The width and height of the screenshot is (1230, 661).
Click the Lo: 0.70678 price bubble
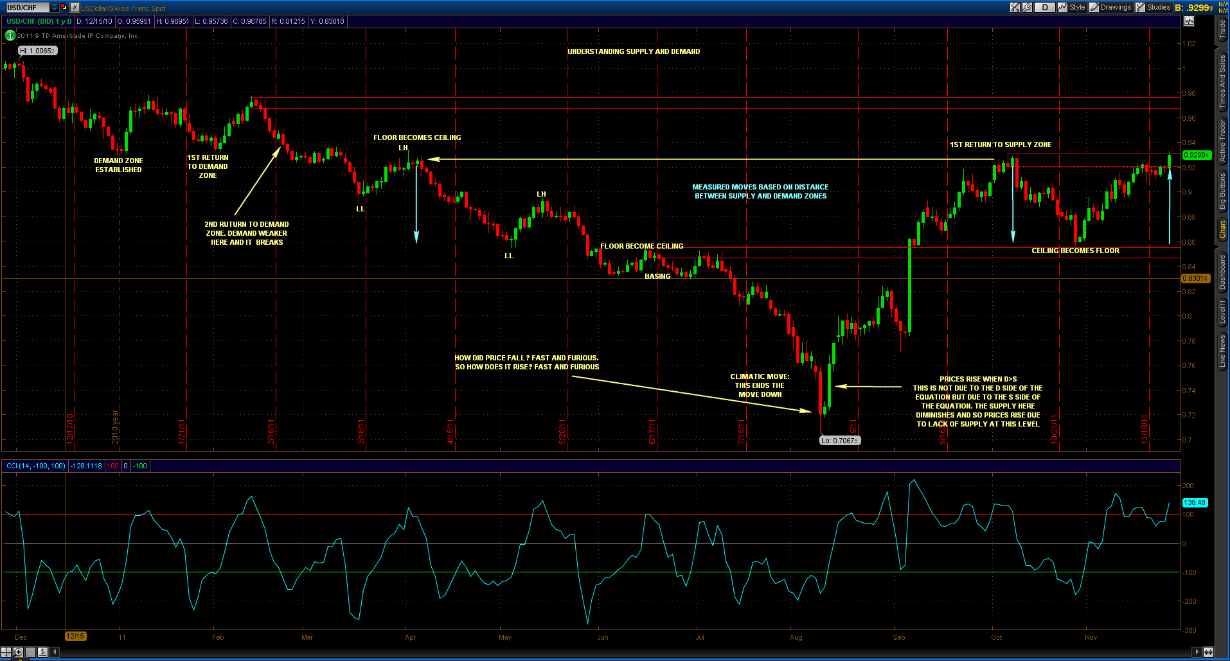click(840, 441)
